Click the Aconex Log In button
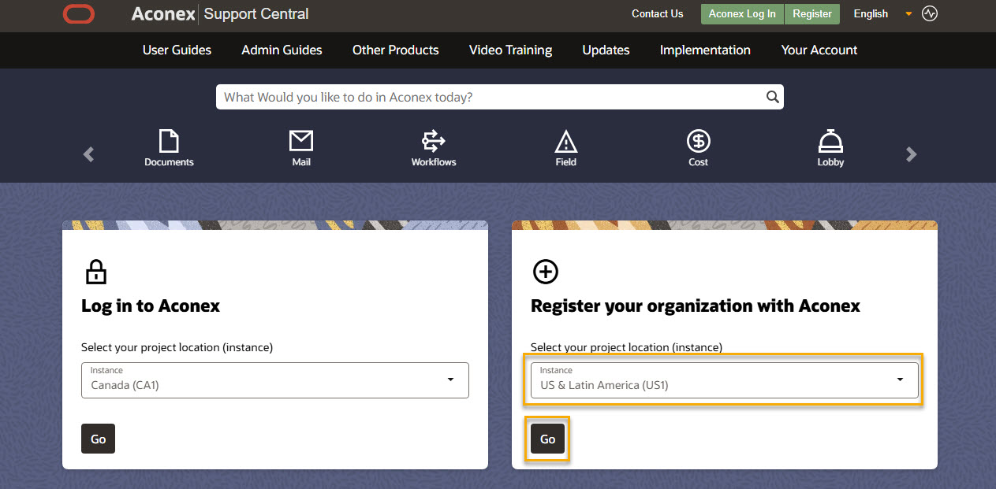The height and width of the screenshot is (489, 996). click(742, 14)
